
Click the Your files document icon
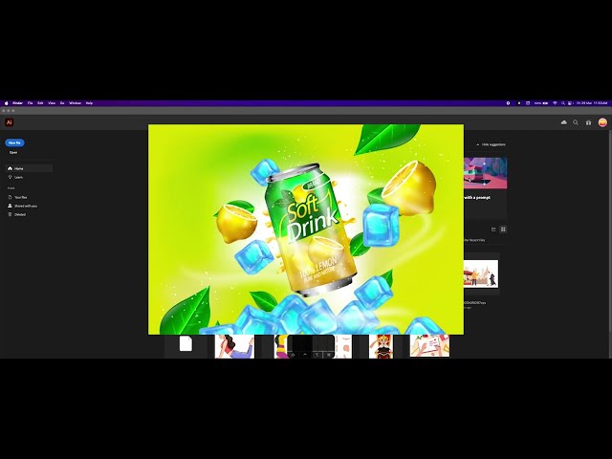(x=11, y=197)
